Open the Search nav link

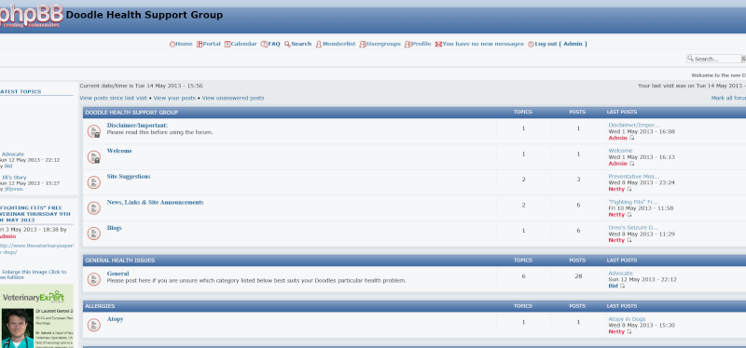301,44
